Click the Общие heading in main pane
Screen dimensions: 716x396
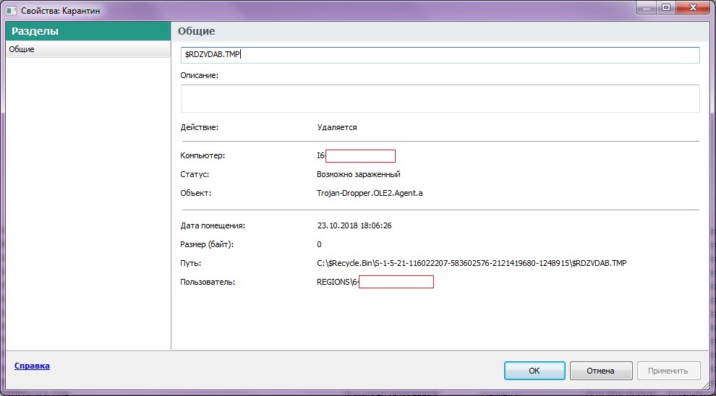[196, 31]
